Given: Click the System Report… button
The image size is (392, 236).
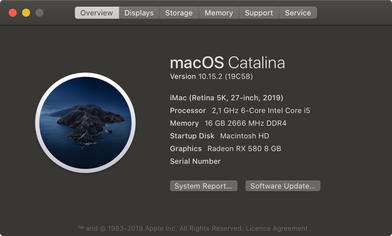Looking at the screenshot, I should (203, 186).
